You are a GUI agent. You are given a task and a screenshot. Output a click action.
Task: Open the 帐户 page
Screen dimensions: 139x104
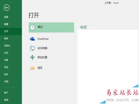tap(6, 93)
